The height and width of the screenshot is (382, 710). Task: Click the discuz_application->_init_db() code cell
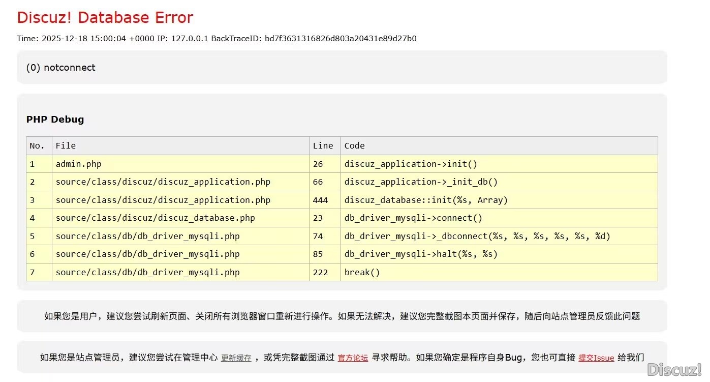point(421,182)
